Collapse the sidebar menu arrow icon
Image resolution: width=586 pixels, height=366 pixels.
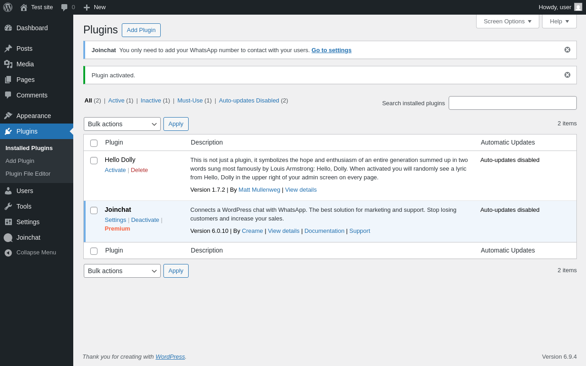pyautogui.click(x=8, y=253)
